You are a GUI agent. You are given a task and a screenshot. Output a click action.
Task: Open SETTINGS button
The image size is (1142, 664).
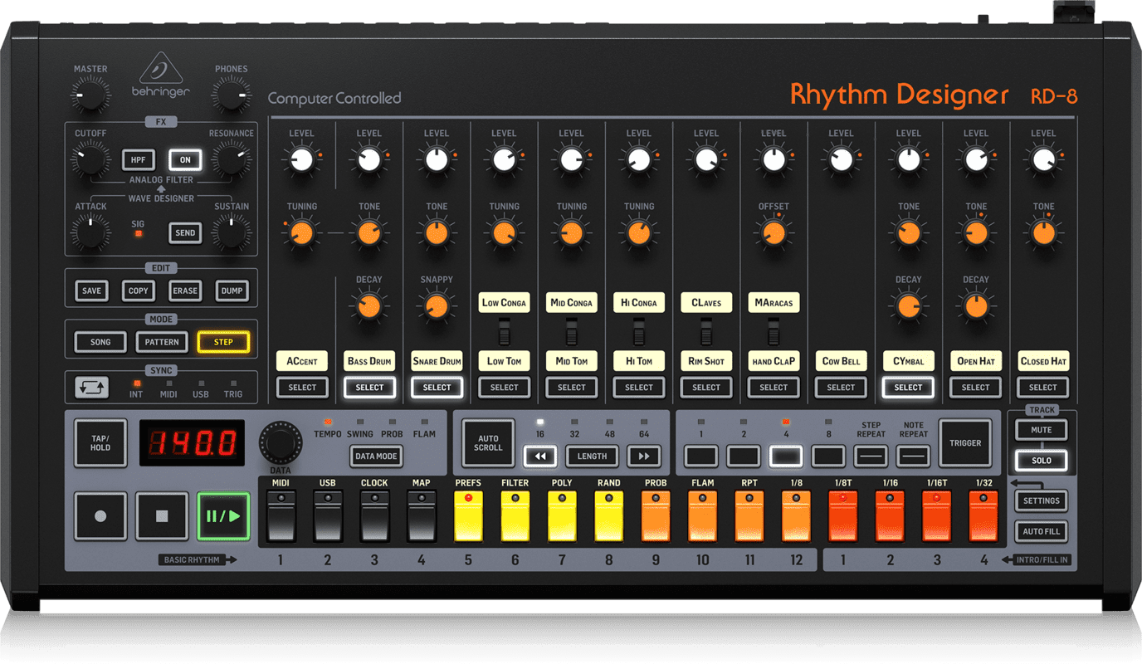click(1042, 500)
